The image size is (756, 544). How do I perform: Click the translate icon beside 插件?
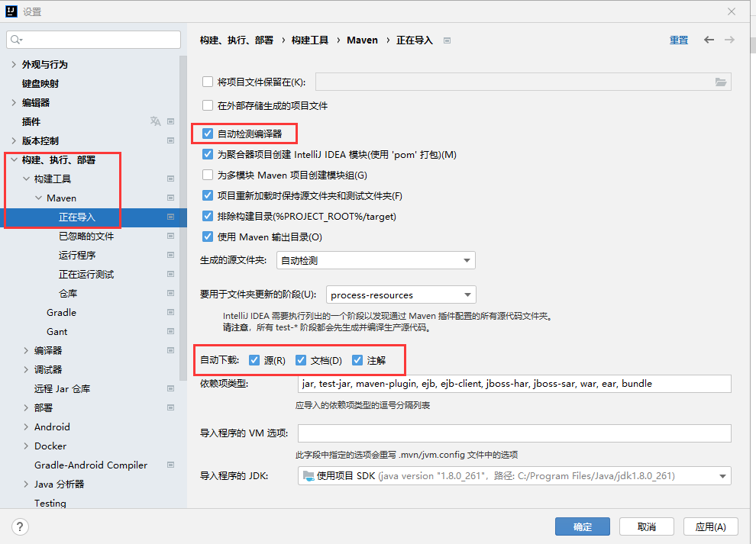(x=155, y=121)
